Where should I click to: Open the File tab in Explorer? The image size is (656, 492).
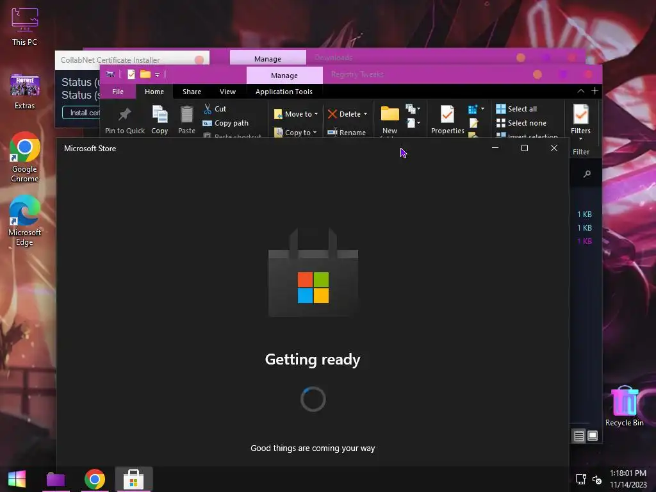(118, 92)
